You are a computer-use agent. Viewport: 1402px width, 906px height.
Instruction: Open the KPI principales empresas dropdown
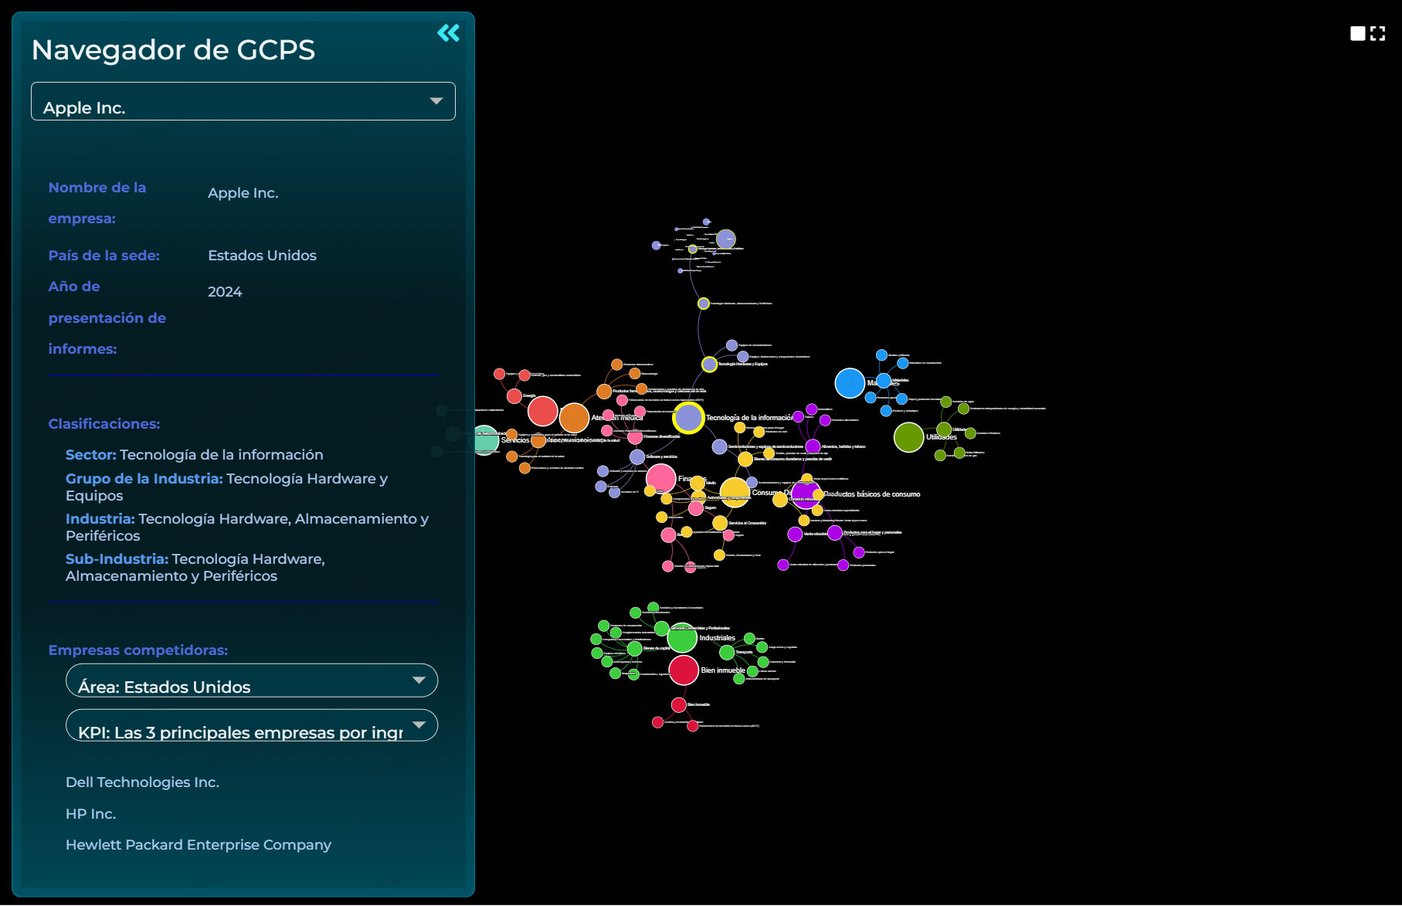pos(252,725)
